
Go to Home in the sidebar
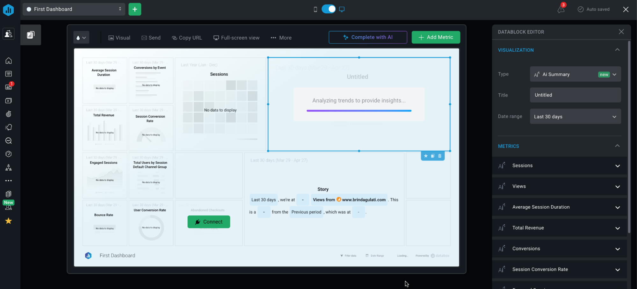coord(9,61)
